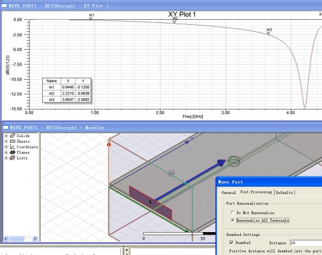
Task: Select the Solids tree label
Action: tap(23, 136)
